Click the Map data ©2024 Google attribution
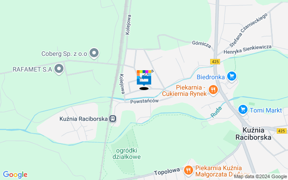 click(x=261, y=177)
